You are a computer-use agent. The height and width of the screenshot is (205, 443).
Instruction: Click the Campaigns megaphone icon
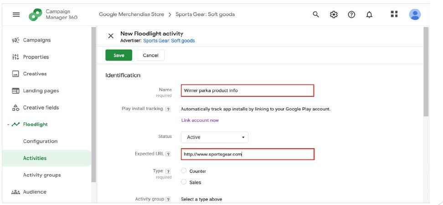(15, 40)
